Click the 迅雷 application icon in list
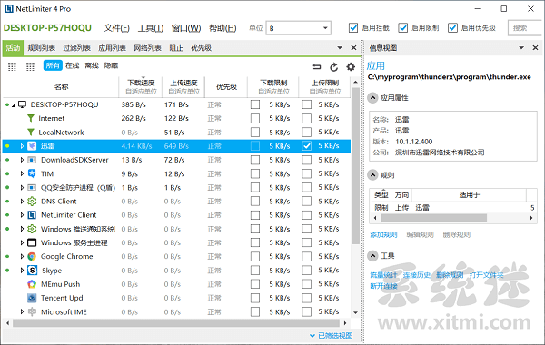Screen dimensions: 545x345 pyautogui.click(x=32, y=146)
